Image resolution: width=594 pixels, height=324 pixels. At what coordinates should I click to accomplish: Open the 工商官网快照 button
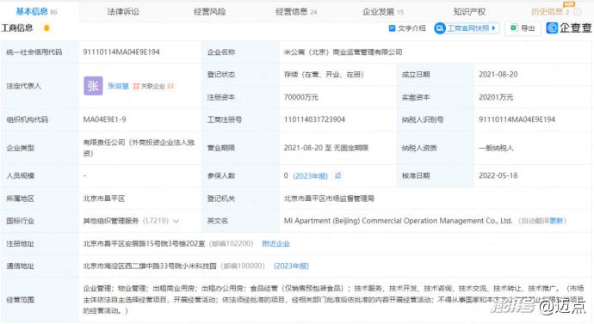pos(467,28)
